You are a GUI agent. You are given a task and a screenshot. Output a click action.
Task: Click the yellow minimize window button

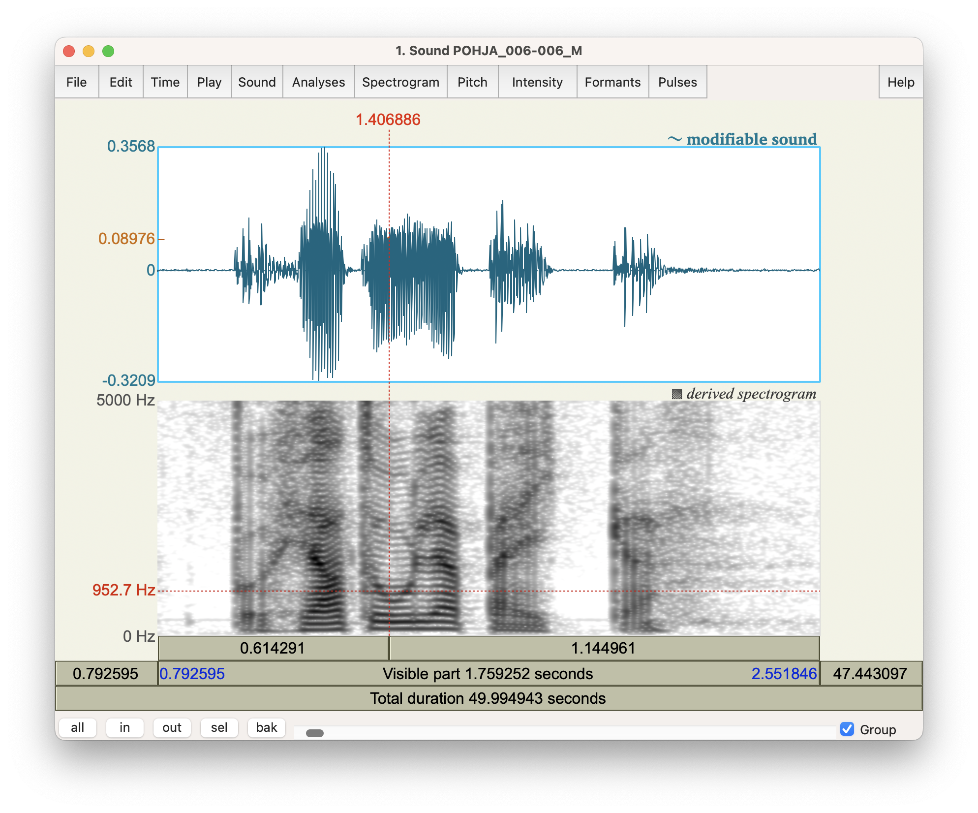(89, 51)
